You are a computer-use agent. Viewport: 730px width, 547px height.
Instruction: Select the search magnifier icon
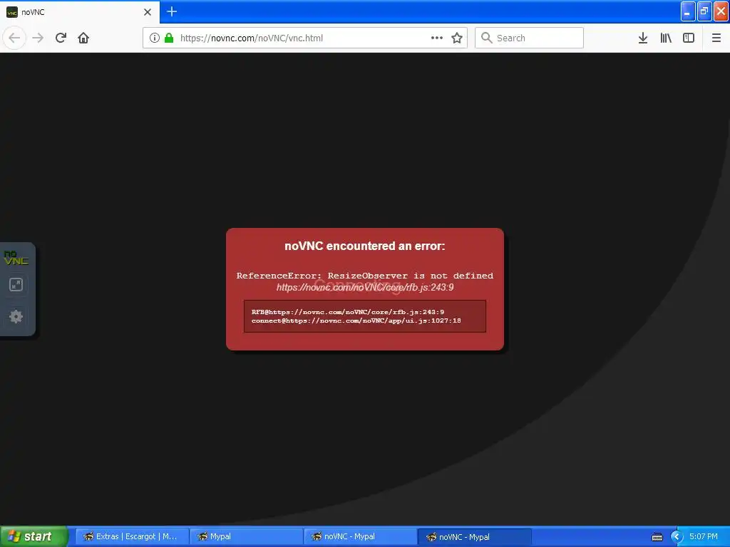pos(486,38)
